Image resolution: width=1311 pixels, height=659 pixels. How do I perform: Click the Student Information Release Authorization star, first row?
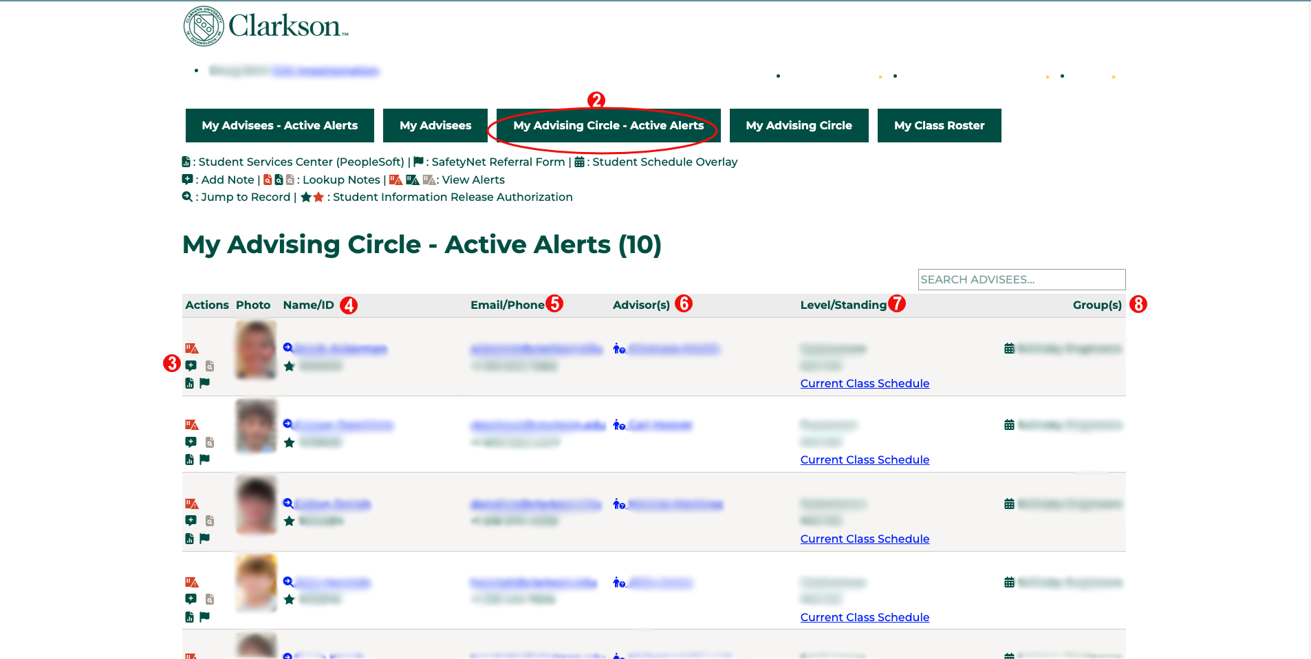click(x=289, y=366)
